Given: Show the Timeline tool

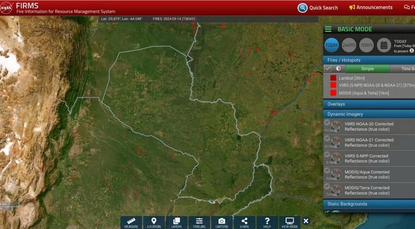Looking at the screenshot, I should pyautogui.click(x=199, y=221).
